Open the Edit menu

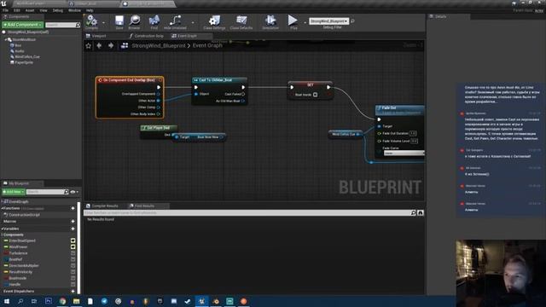point(17,10)
